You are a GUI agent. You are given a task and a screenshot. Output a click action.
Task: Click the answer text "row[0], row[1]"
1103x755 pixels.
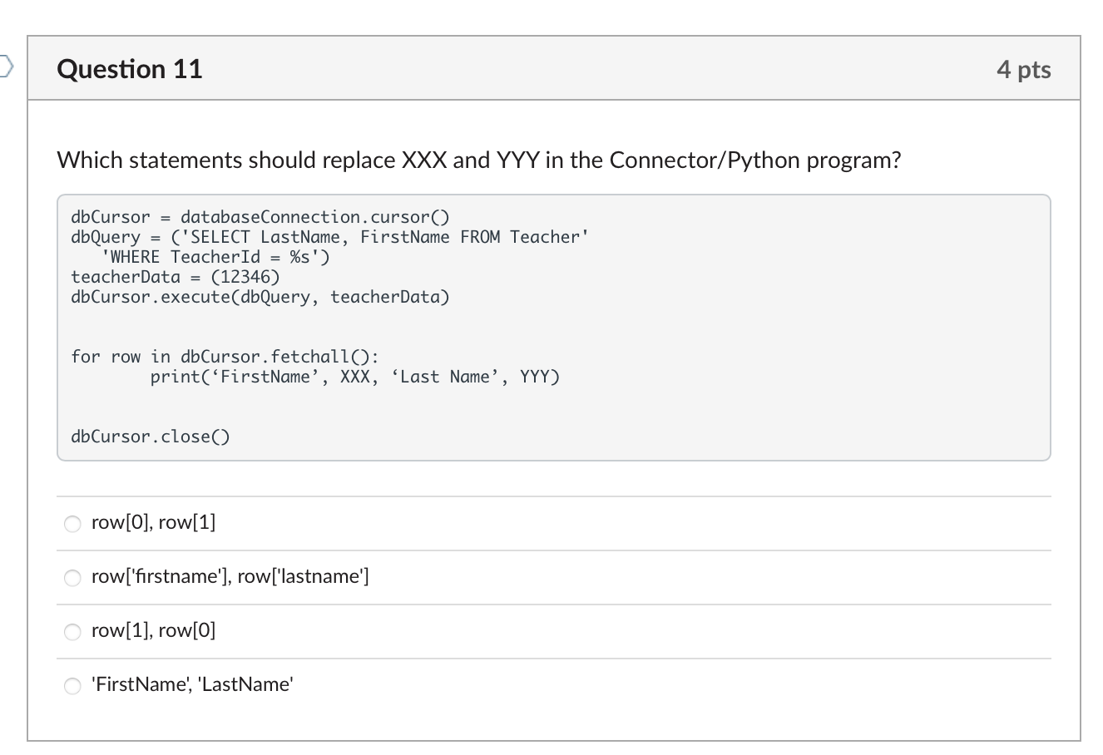pos(153,523)
